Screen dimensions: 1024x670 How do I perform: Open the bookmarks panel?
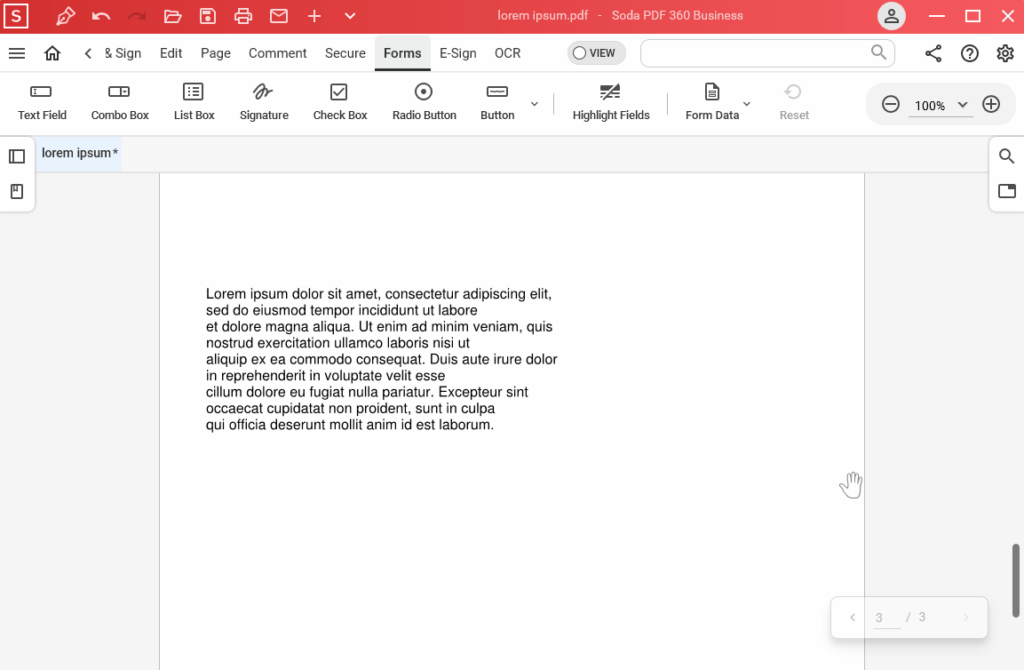pos(17,192)
